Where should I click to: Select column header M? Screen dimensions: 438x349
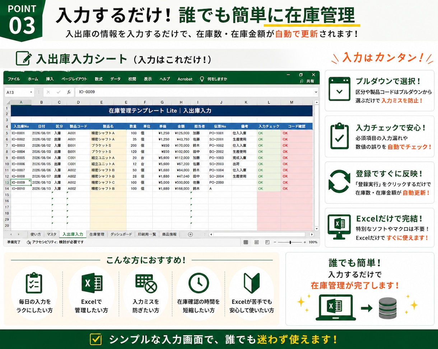292,103
